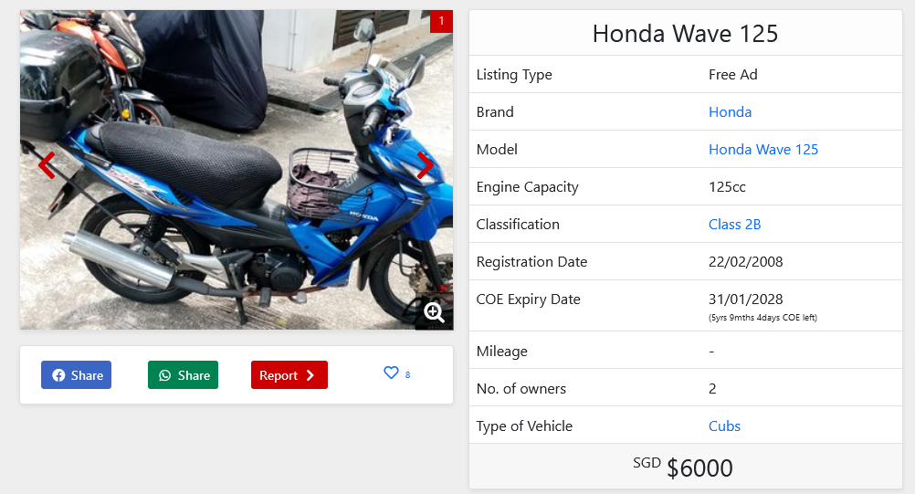Show the previous photo with the left red arrow
Viewport: 915px width, 494px height.
47,165
